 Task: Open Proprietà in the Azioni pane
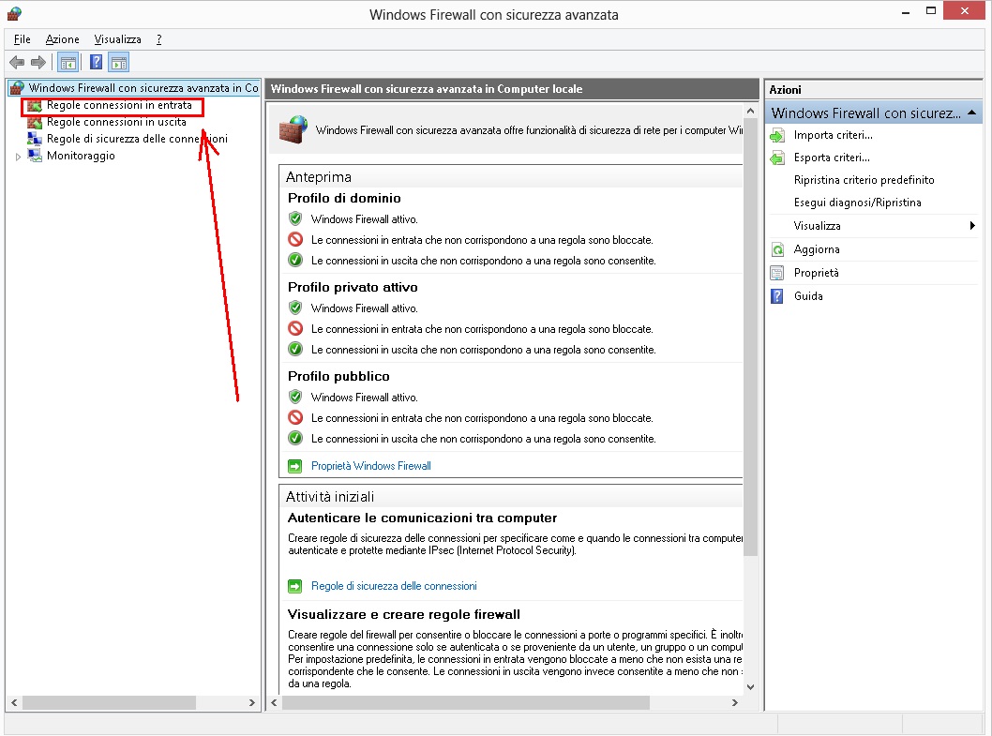click(816, 273)
